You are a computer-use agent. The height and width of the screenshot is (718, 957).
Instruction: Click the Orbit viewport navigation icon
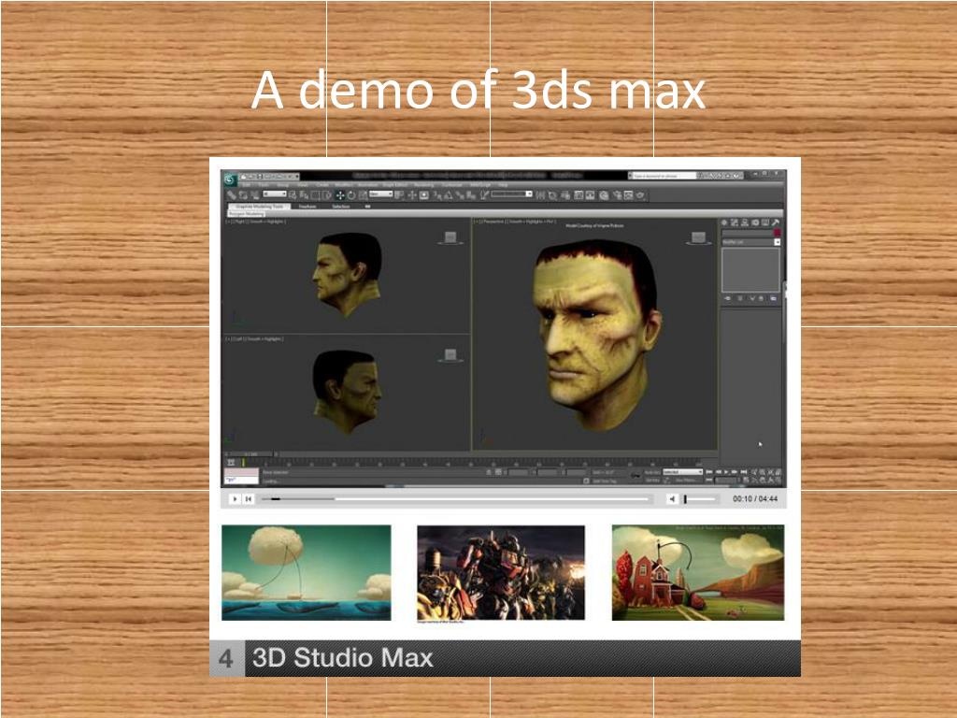click(x=770, y=481)
